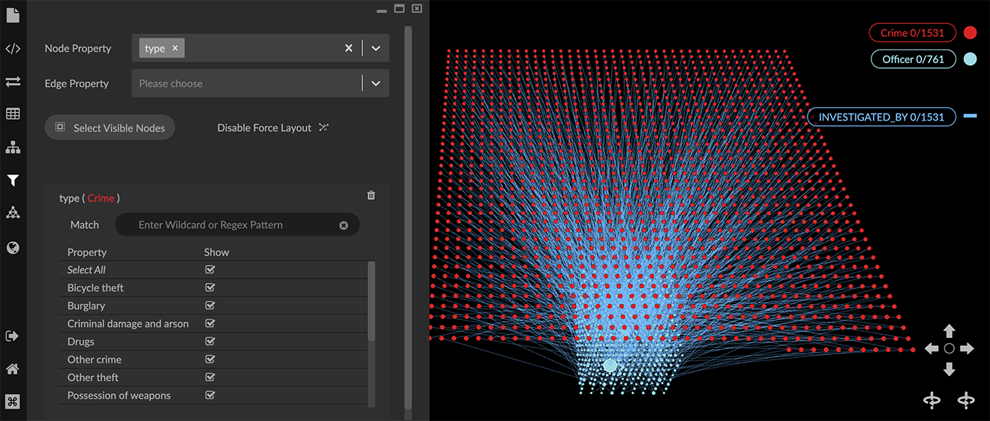Expand the Node Property dropdown arrow

[x=376, y=48]
